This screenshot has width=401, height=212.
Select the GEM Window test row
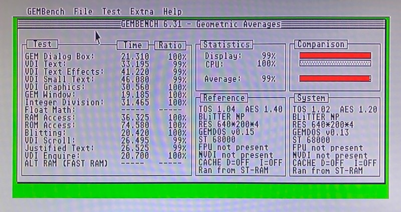tap(106, 95)
